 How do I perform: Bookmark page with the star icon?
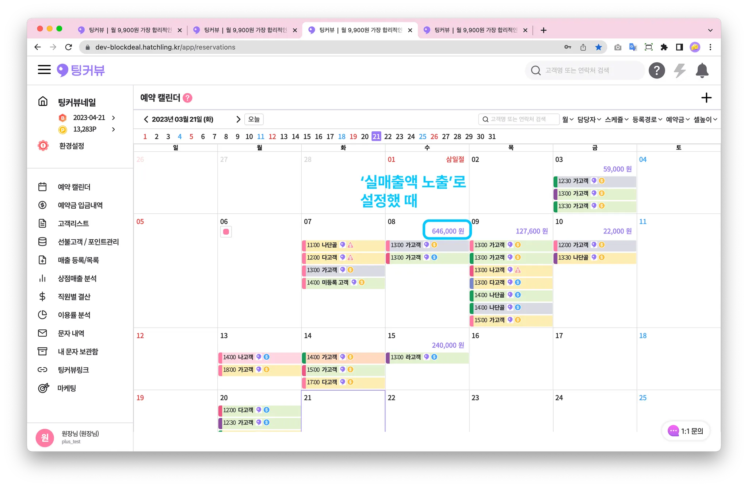[x=598, y=47]
